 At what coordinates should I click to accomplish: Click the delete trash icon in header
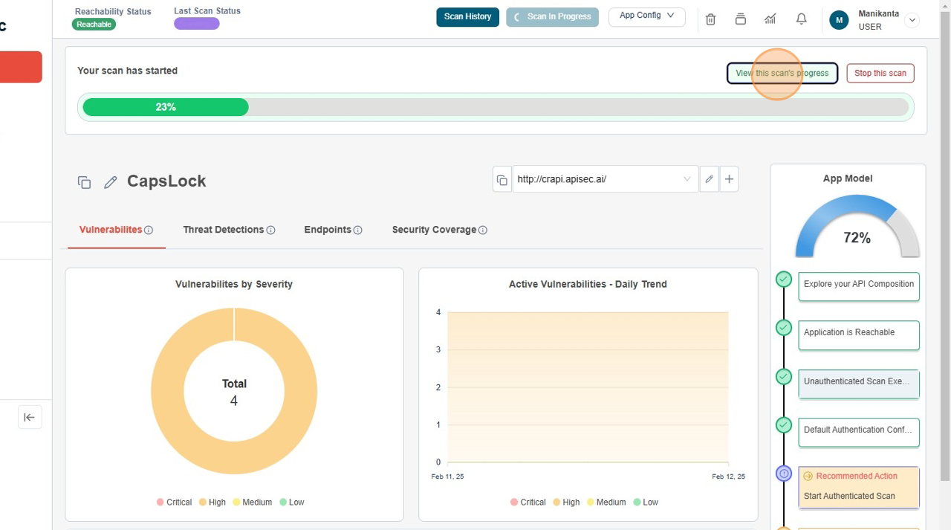(710, 19)
